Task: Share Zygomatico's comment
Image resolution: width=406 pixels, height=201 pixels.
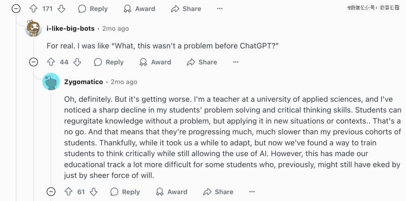Action: [218, 192]
